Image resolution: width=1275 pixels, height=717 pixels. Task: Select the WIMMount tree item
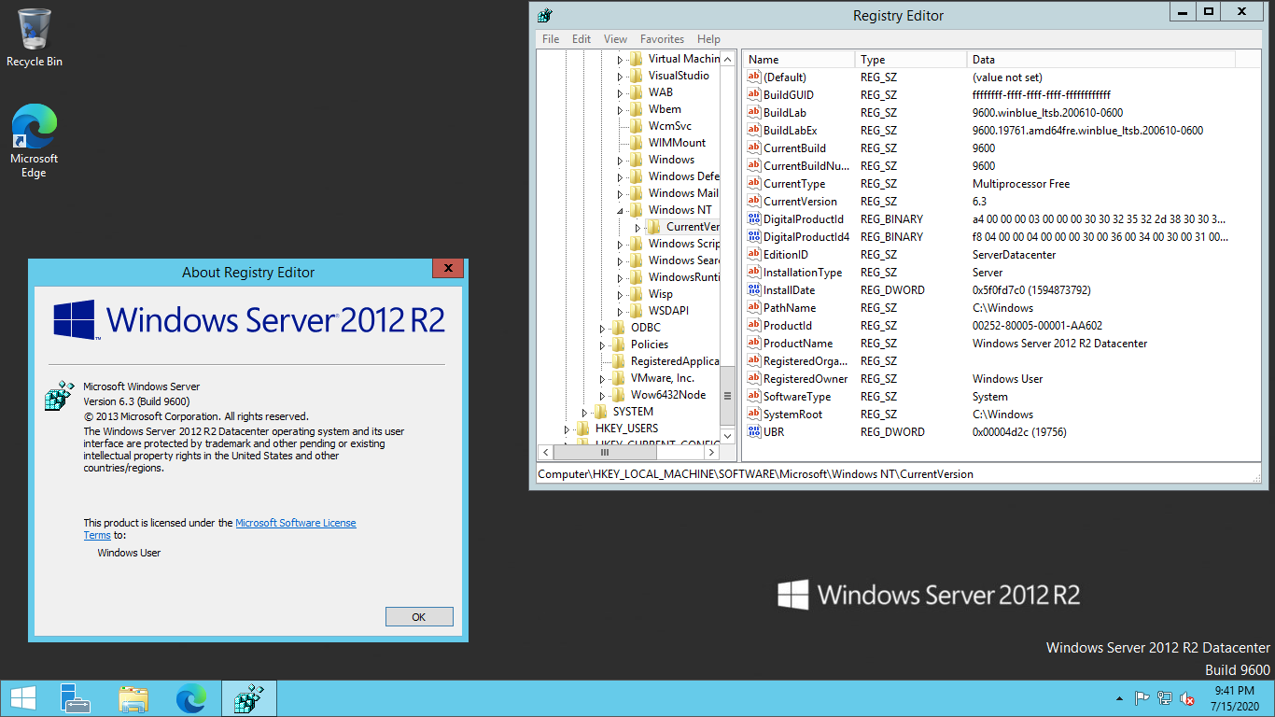677,143
